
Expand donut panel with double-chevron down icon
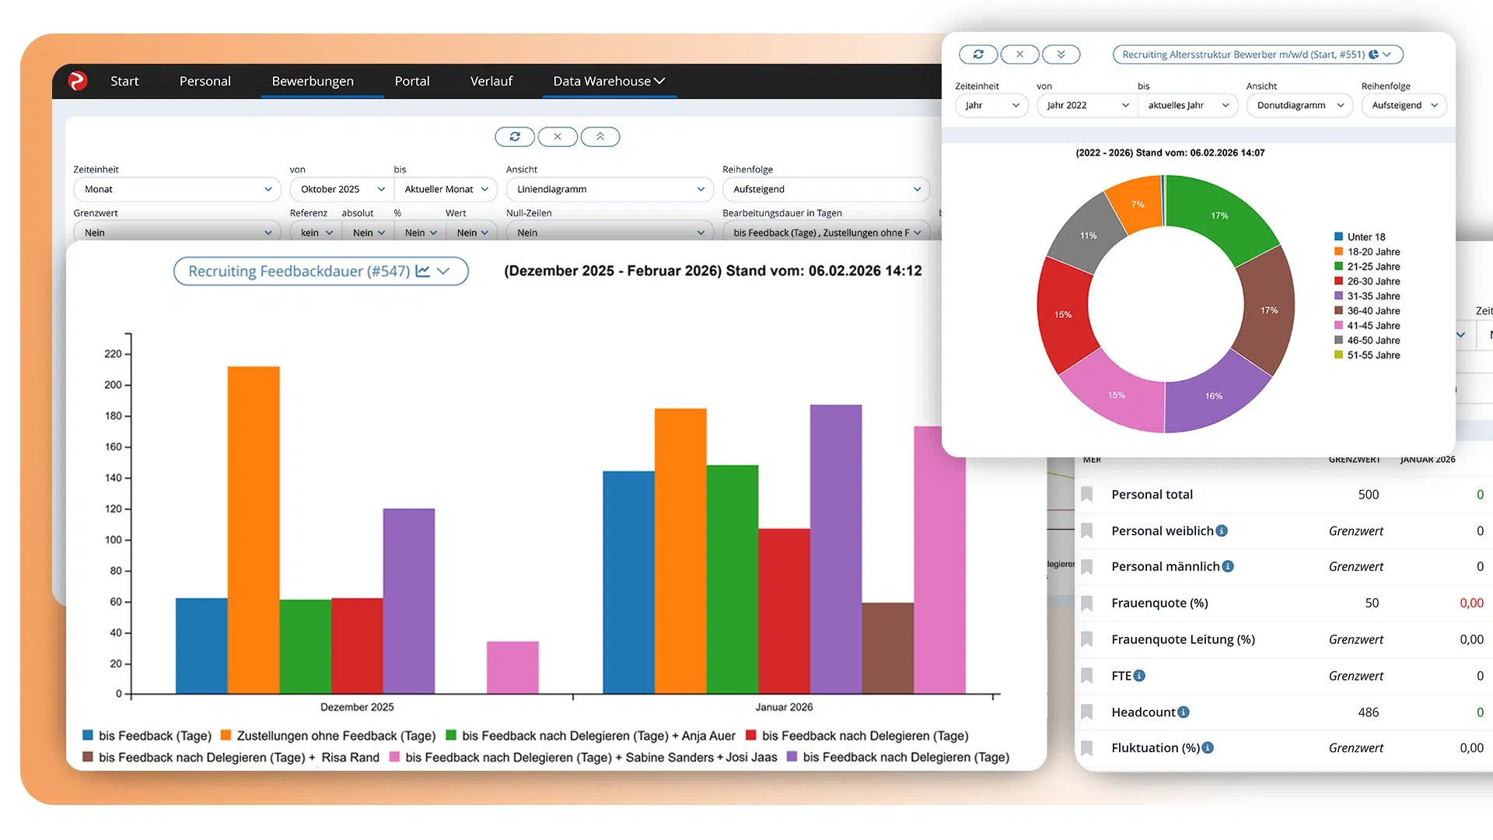pyautogui.click(x=1061, y=54)
